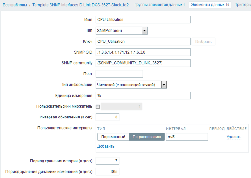
Task: Select the Переменный interval type
Action: [113, 137]
